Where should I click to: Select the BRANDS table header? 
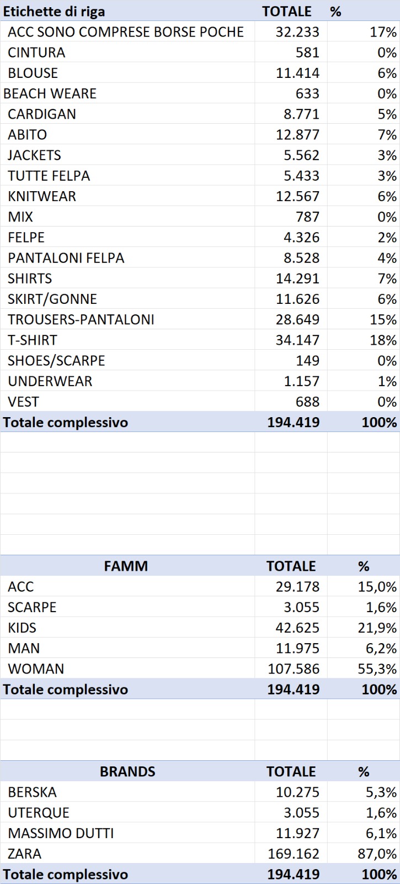[127, 772]
